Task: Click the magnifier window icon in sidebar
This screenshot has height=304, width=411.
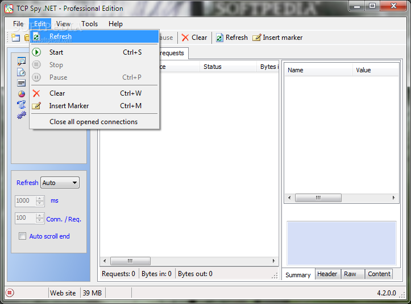Action: (x=22, y=61)
